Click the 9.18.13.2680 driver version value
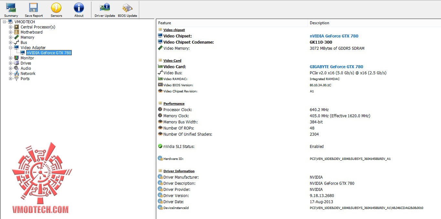The height and width of the screenshot is (219, 441). point(322,195)
